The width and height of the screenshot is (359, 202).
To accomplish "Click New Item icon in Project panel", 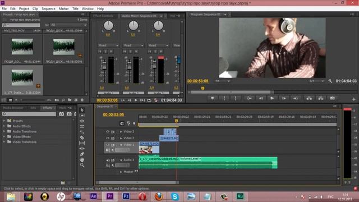I will point(76,100).
